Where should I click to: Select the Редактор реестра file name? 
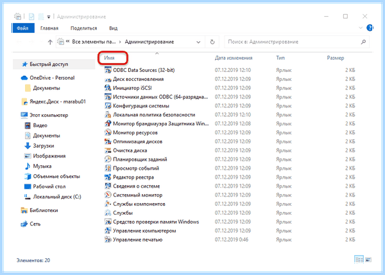tap(133, 177)
